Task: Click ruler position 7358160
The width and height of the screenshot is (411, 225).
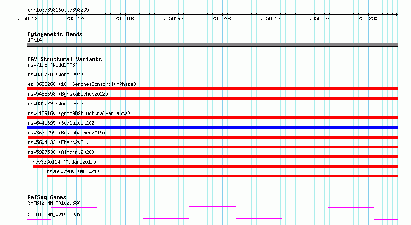Action: pos(28,18)
